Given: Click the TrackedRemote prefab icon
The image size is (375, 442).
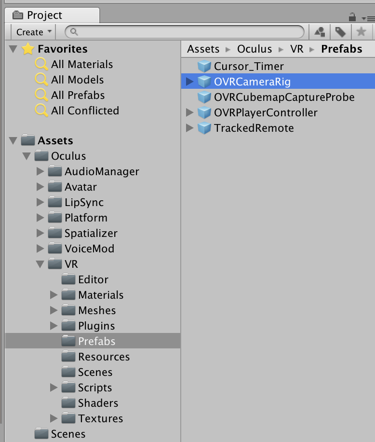Looking at the screenshot, I should coord(205,128).
